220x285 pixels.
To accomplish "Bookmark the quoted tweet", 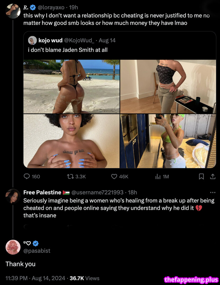I will coord(201,177).
